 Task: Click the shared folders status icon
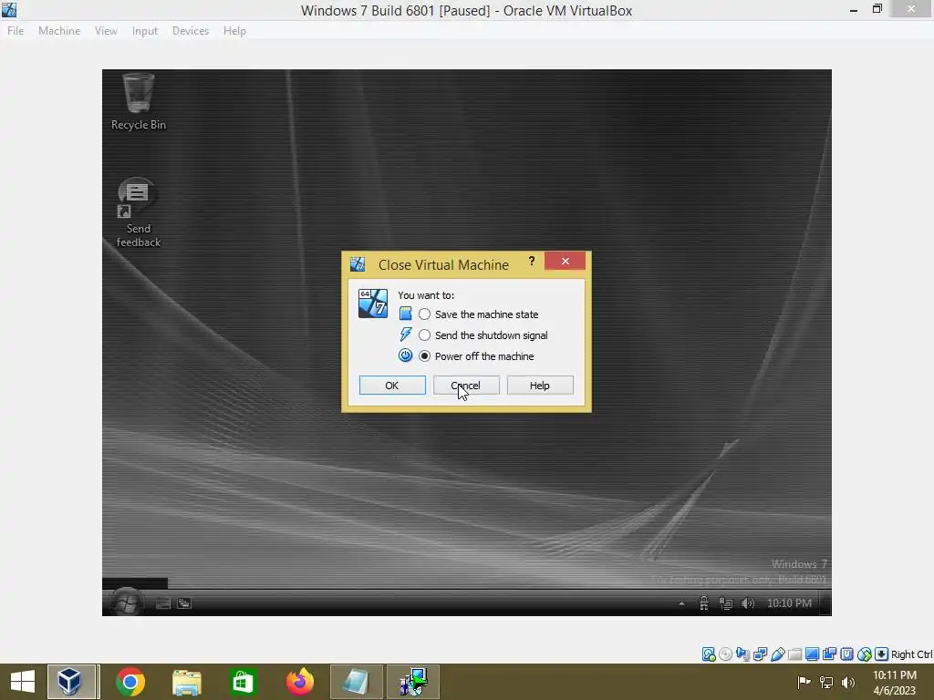pyautogui.click(x=794, y=654)
